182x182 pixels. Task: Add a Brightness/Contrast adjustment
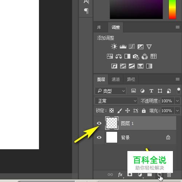[x=114, y=47]
